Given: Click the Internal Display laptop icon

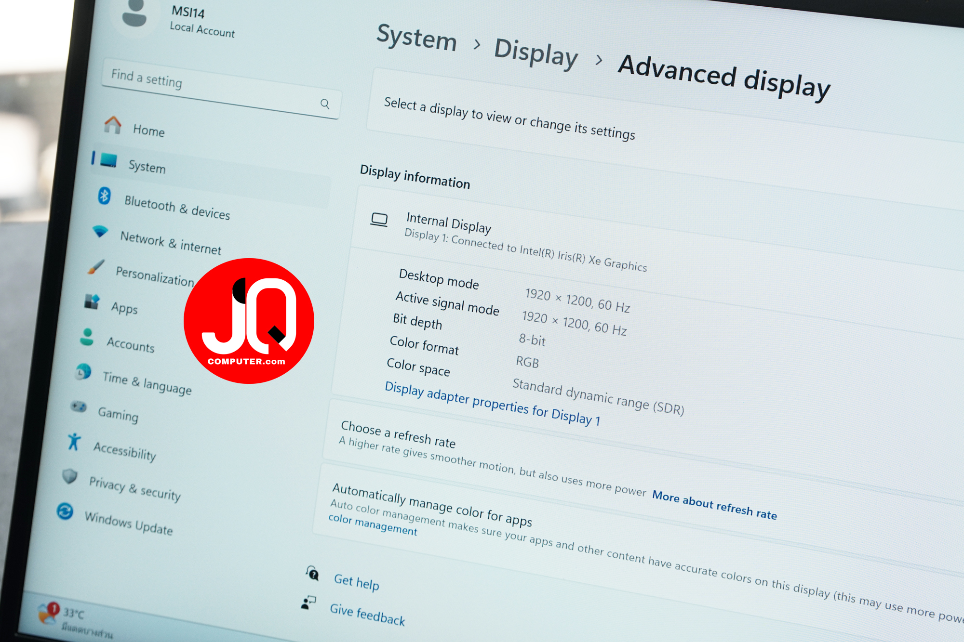Looking at the screenshot, I should coord(379,220).
